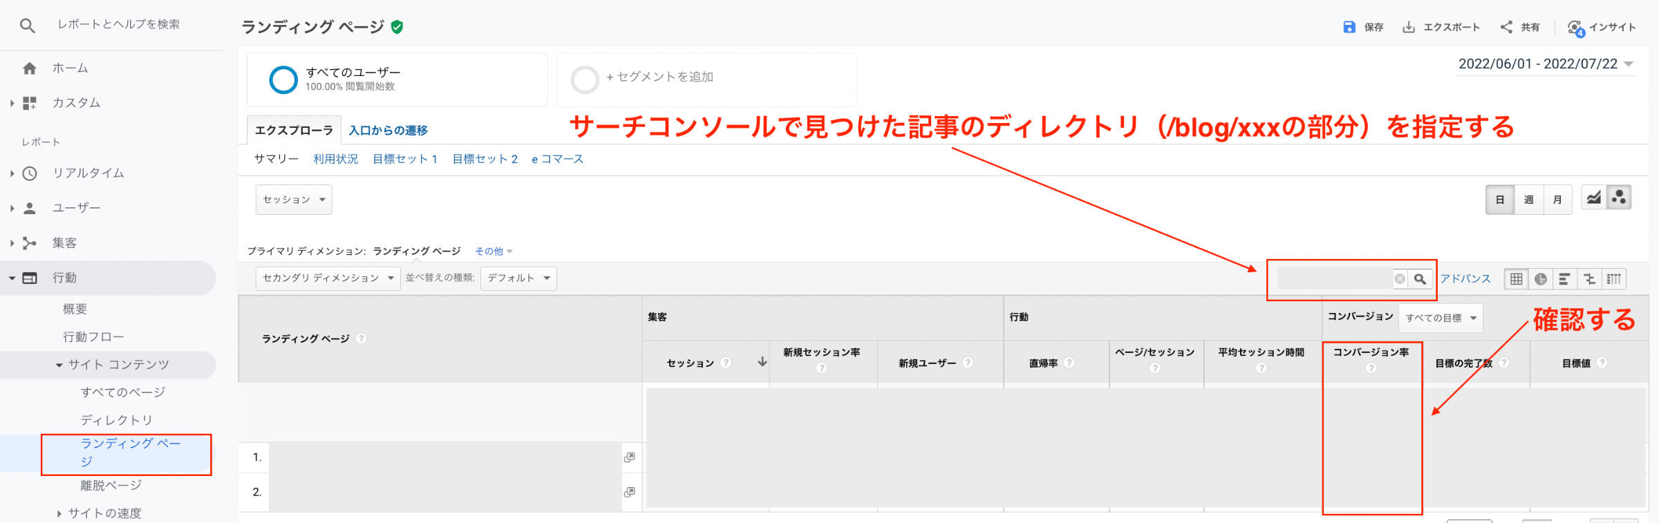The width and height of the screenshot is (1659, 523).
Task: Open the セッション metric dropdown
Action: 294,200
